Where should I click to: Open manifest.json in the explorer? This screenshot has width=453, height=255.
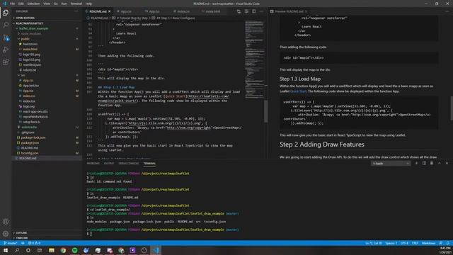click(32, 64)
